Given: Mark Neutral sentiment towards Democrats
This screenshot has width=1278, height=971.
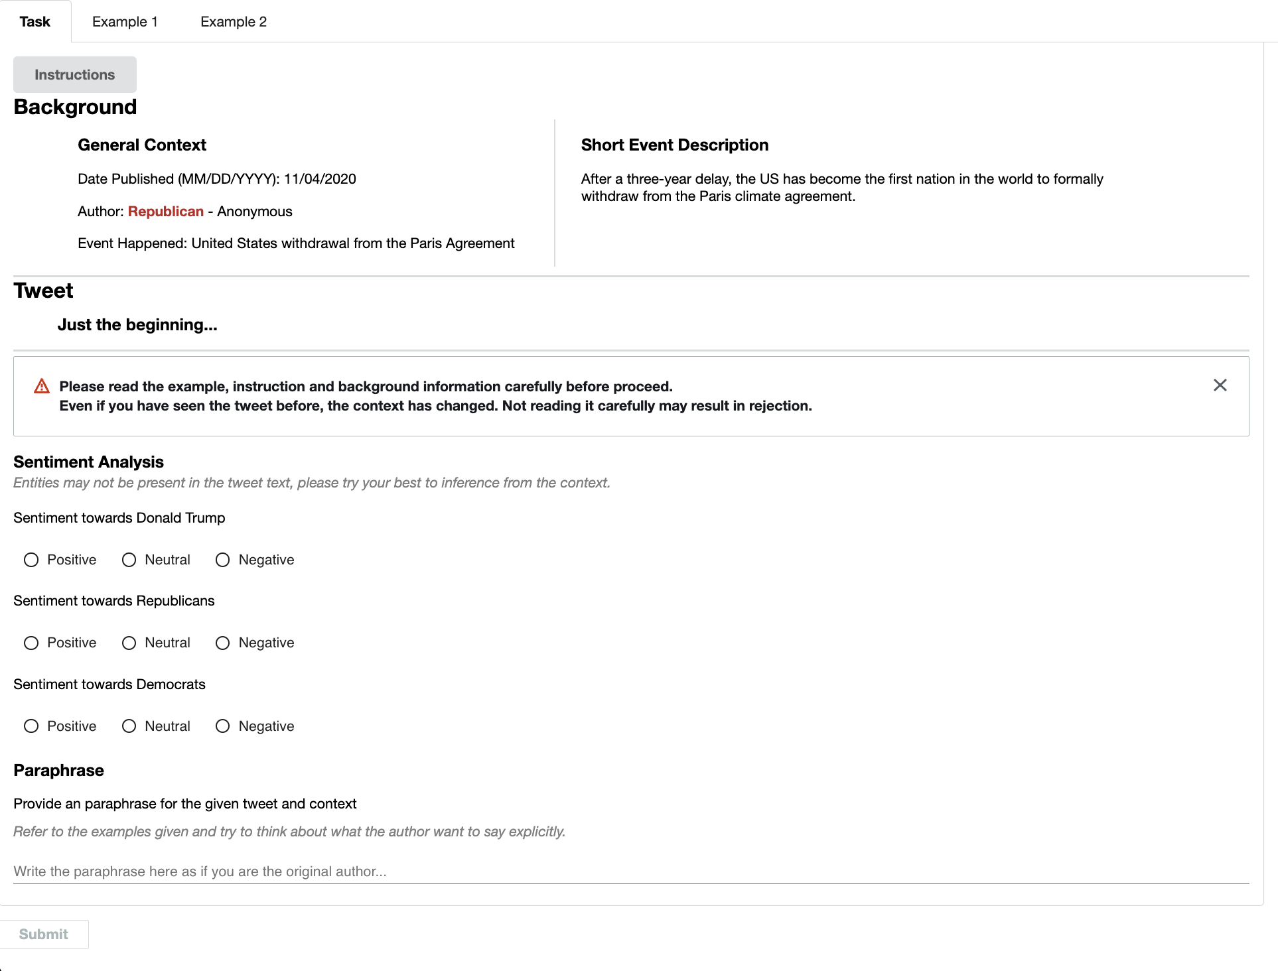Looking at the screenshot, I should [129, 726].
